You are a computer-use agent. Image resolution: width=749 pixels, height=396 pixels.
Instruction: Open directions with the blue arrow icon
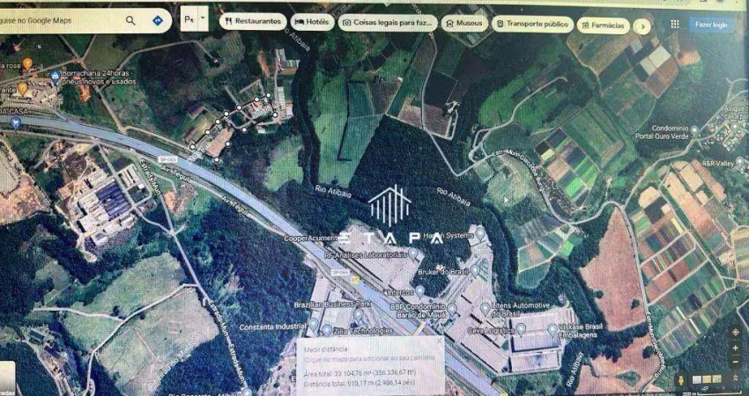click(157, 21)
